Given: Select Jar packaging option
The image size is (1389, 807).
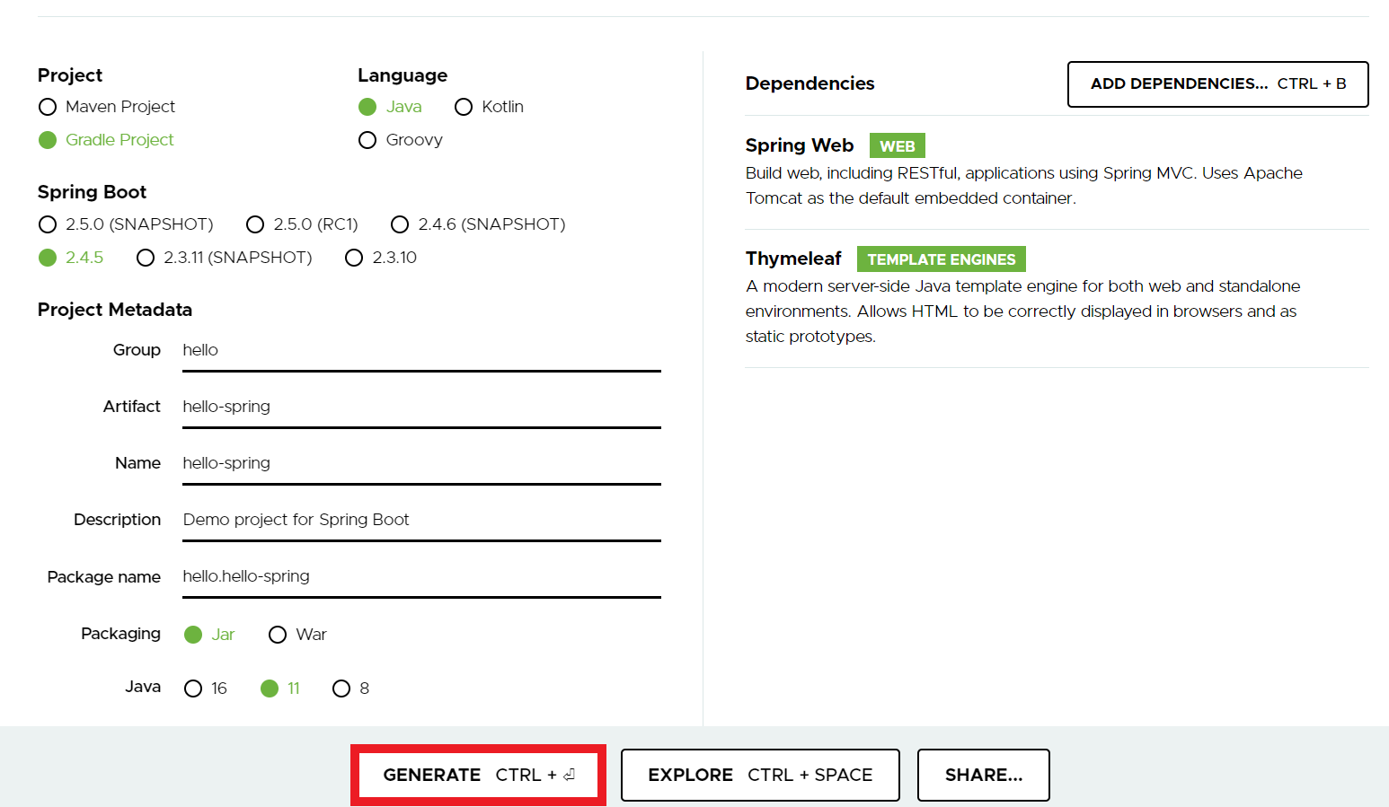Looking at the screenshot, I should [x=209, y=635].
